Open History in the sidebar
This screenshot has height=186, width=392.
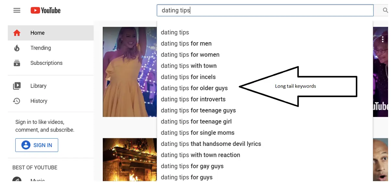[51, 101]
